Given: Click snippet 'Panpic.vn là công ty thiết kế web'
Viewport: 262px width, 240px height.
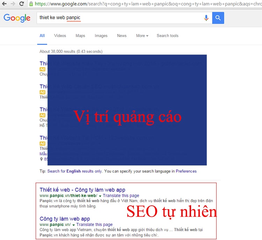Looking at the screenshot, I should click(x=126, y=203).
